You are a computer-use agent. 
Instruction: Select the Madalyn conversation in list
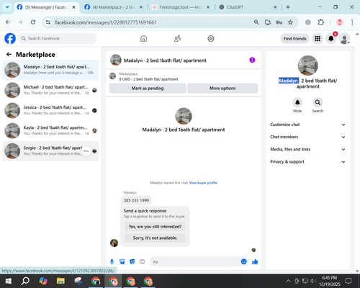tap(50, 70)
